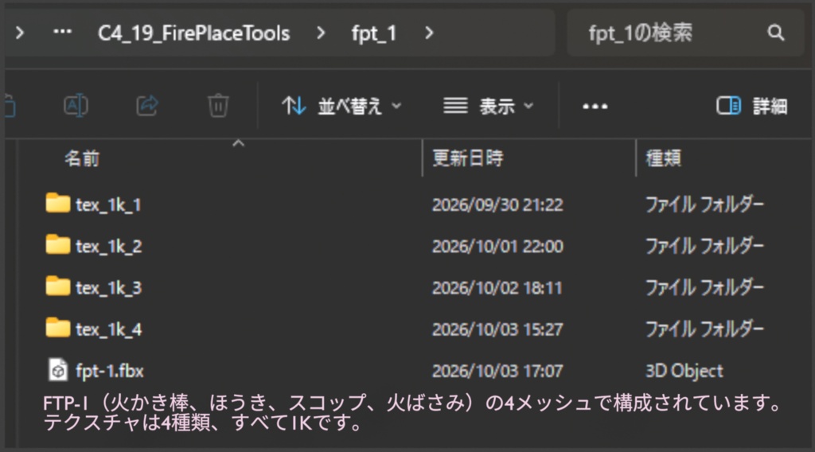Click the tex_1k_4 folder name

tap(108, 329)
